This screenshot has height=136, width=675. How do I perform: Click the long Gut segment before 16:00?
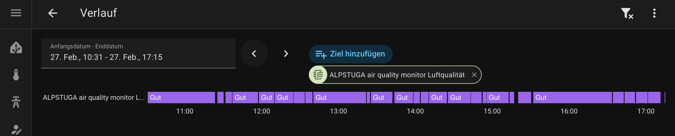(x=572, y=98)
